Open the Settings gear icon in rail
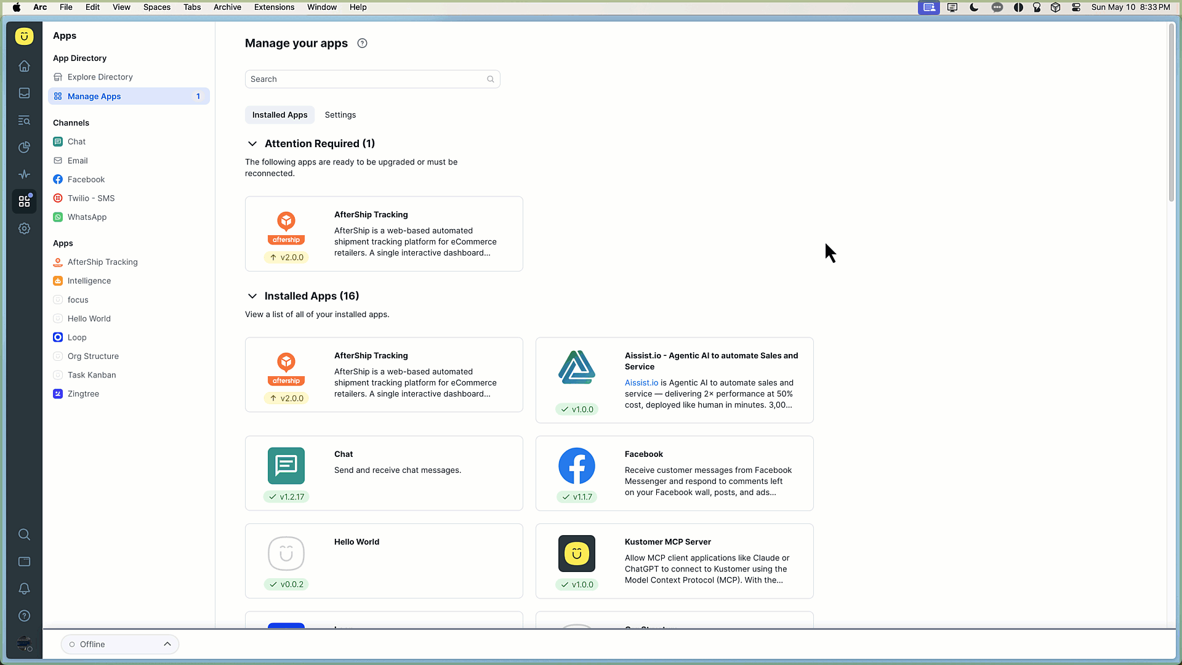Image resolution: width=1182 pixels, height=665 pixels. tap(24, 228)
